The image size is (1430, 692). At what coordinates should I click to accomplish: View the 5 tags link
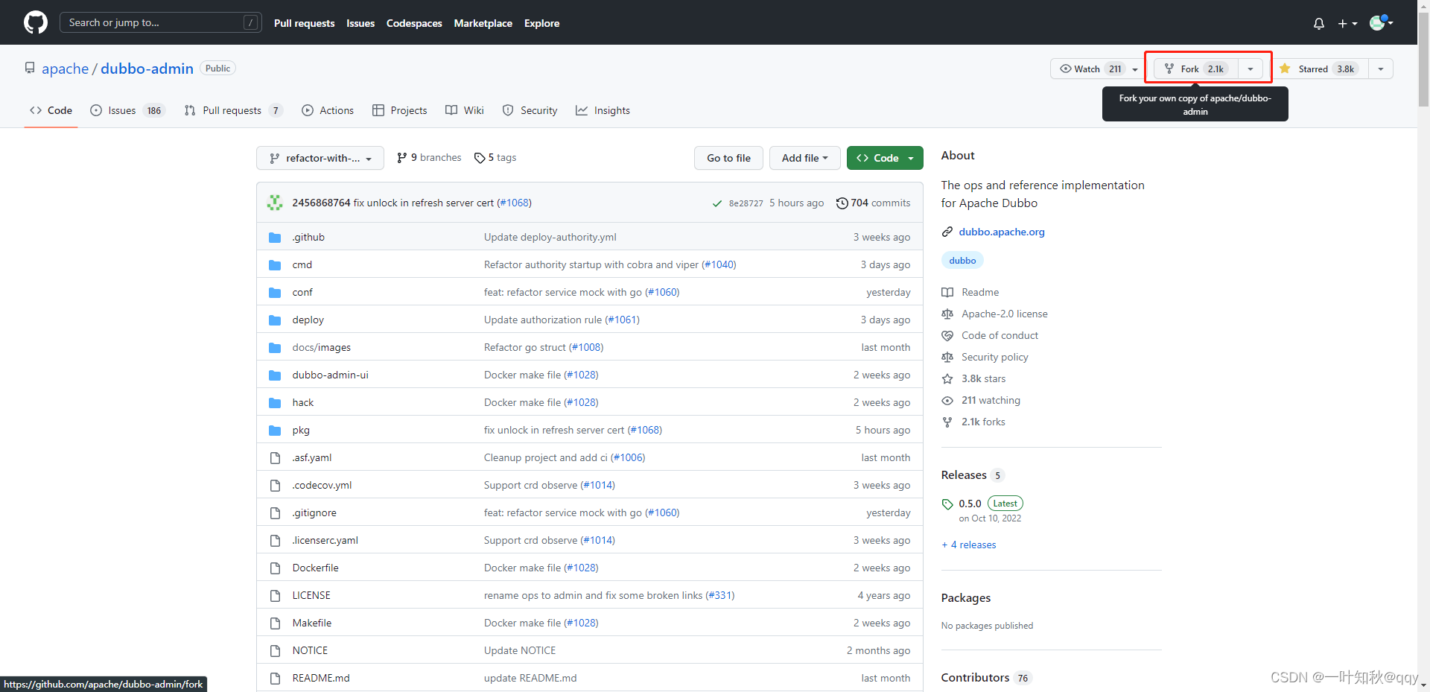495,158
